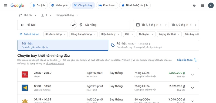Open the passenger count dropdown
This screenshot has width=216, height=103.
coord(46,15)
